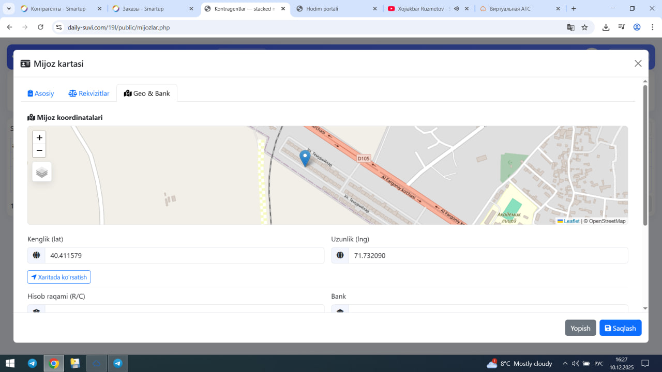Open the map layers control
This screenshot has width=662, height=372.
click(x=42, y=172)
